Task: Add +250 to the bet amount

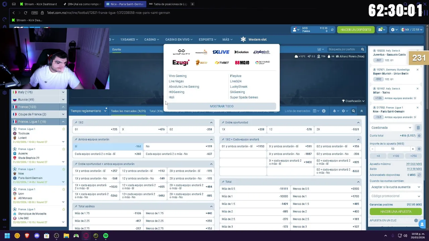Action: (x=413, y=156)
